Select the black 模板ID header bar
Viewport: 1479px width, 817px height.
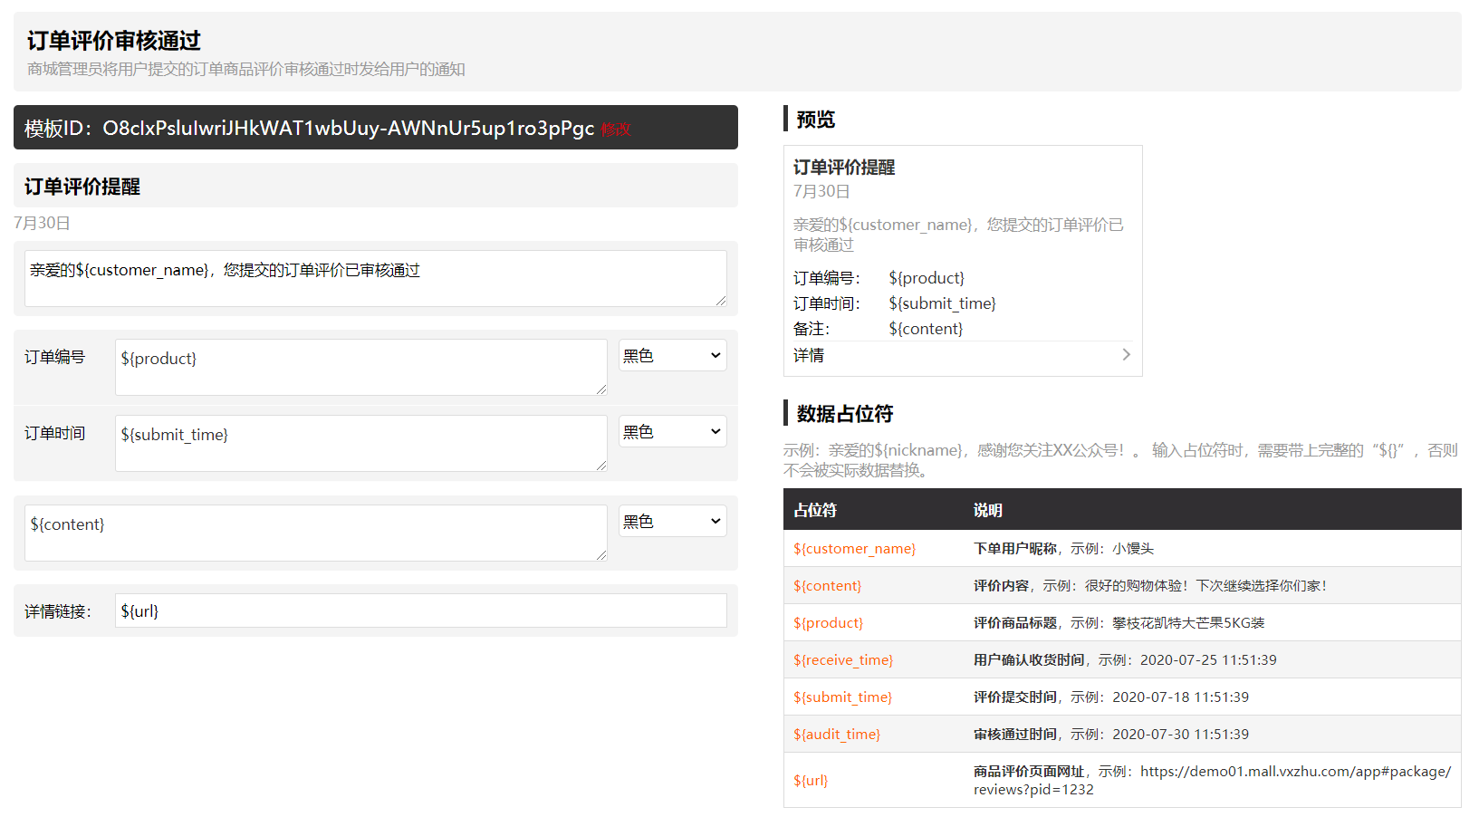376,128
